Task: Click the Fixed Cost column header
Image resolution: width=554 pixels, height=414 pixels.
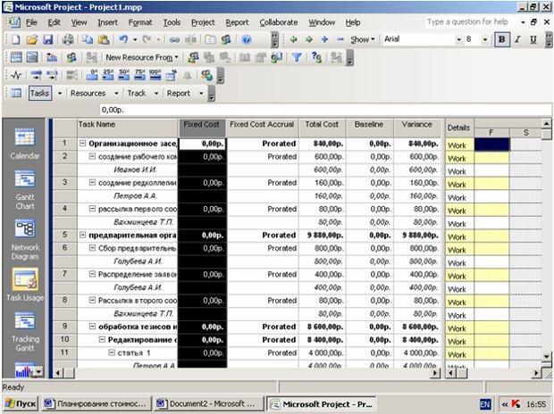Action: coord(202,128)
